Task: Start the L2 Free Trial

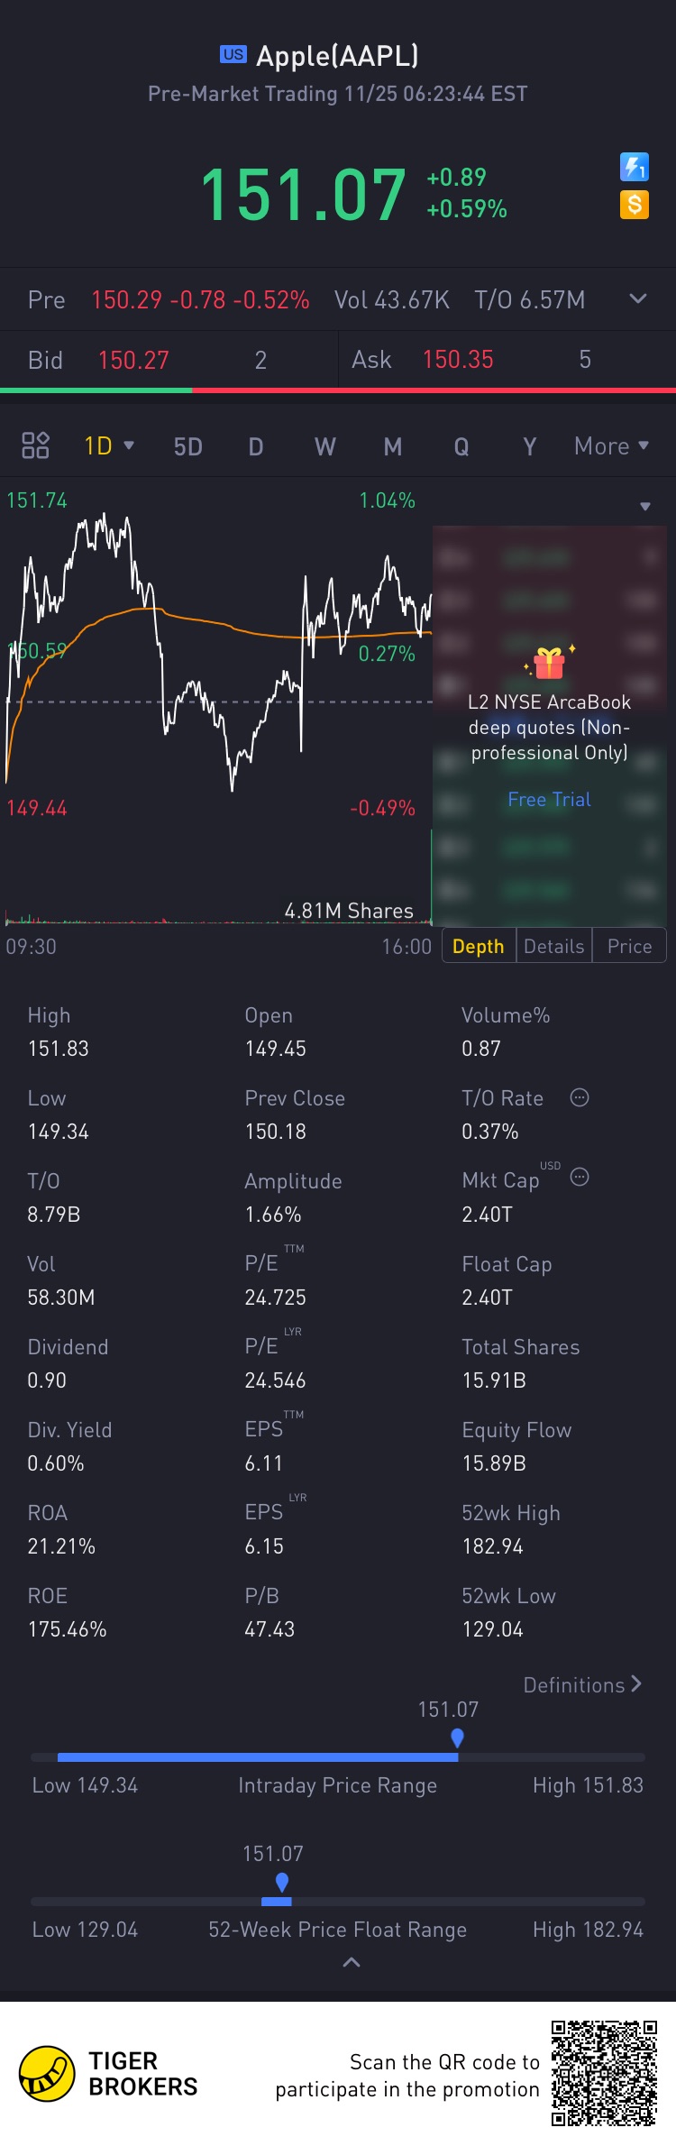Action: (x=549, y=800)
